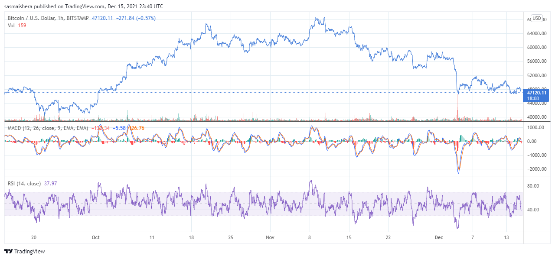Open the USD currency selector
Image resolution: width=555 pixels, height=259 pixels.
(537, 18)
